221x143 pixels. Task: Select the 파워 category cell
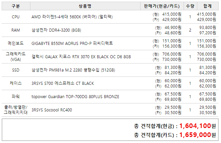(x=16, y=97)
